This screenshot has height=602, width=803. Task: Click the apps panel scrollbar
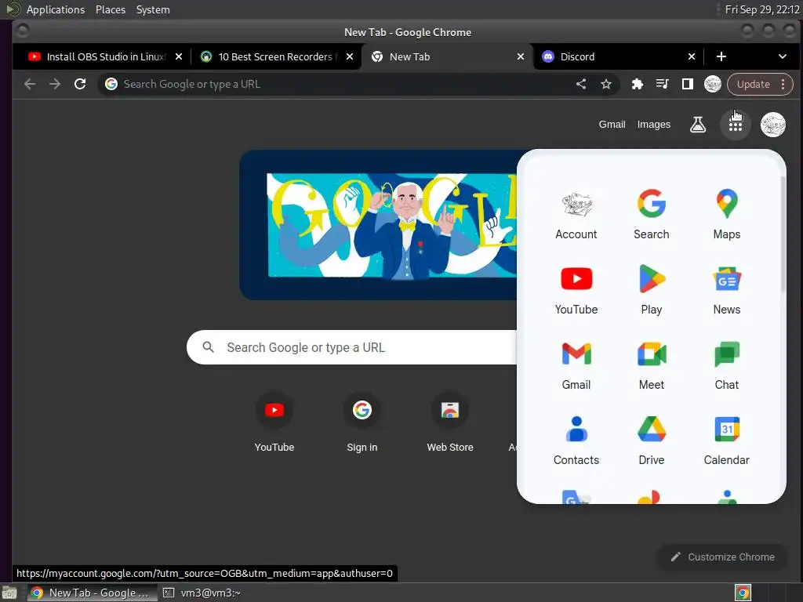pyautogui.click(x=783, y=234)
